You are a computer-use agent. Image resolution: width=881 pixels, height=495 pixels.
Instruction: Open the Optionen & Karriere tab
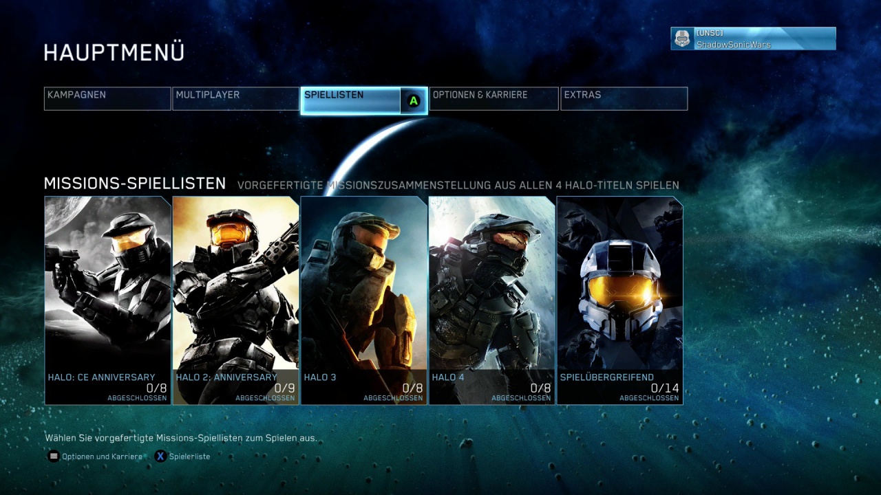(x=493, y=98)
